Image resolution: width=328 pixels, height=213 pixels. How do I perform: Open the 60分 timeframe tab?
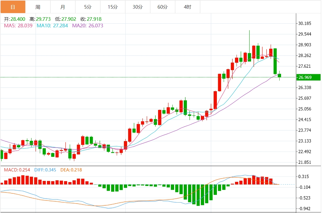[163, 7]
